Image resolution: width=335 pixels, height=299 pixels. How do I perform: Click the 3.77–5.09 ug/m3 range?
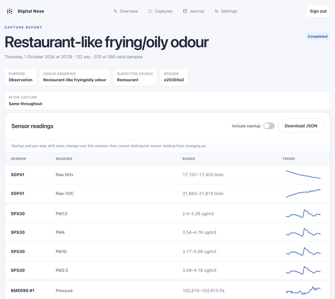click(x=199, y=251)
